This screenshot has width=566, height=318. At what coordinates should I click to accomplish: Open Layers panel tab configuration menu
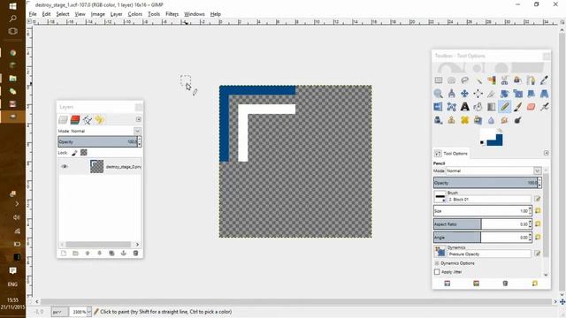pyautogui.click(x=139, y=119)
